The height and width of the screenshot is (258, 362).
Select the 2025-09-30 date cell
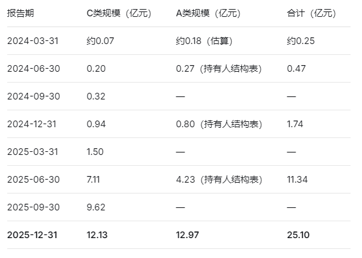tap(33, 207)
